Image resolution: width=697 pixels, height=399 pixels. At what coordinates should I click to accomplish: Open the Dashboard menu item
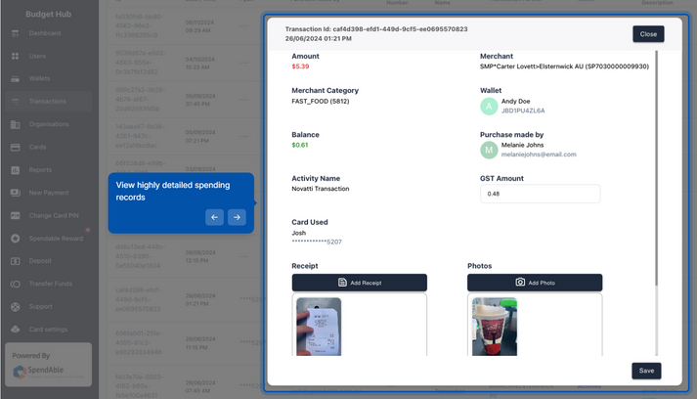pyautogui.click(x=45, y=33)
